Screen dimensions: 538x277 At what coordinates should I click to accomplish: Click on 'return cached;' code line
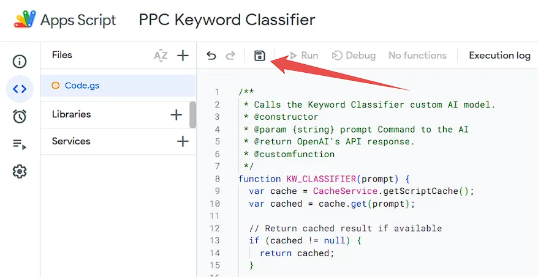point(297,253)
